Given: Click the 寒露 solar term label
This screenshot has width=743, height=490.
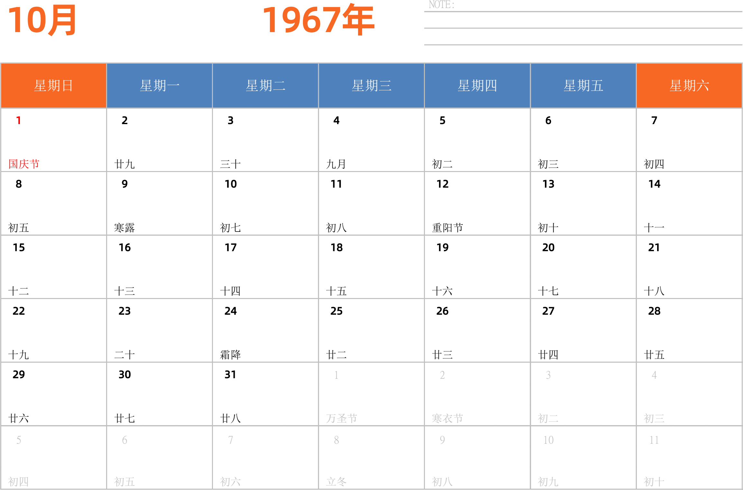Looking at the screenshot, I should point(124,228).
